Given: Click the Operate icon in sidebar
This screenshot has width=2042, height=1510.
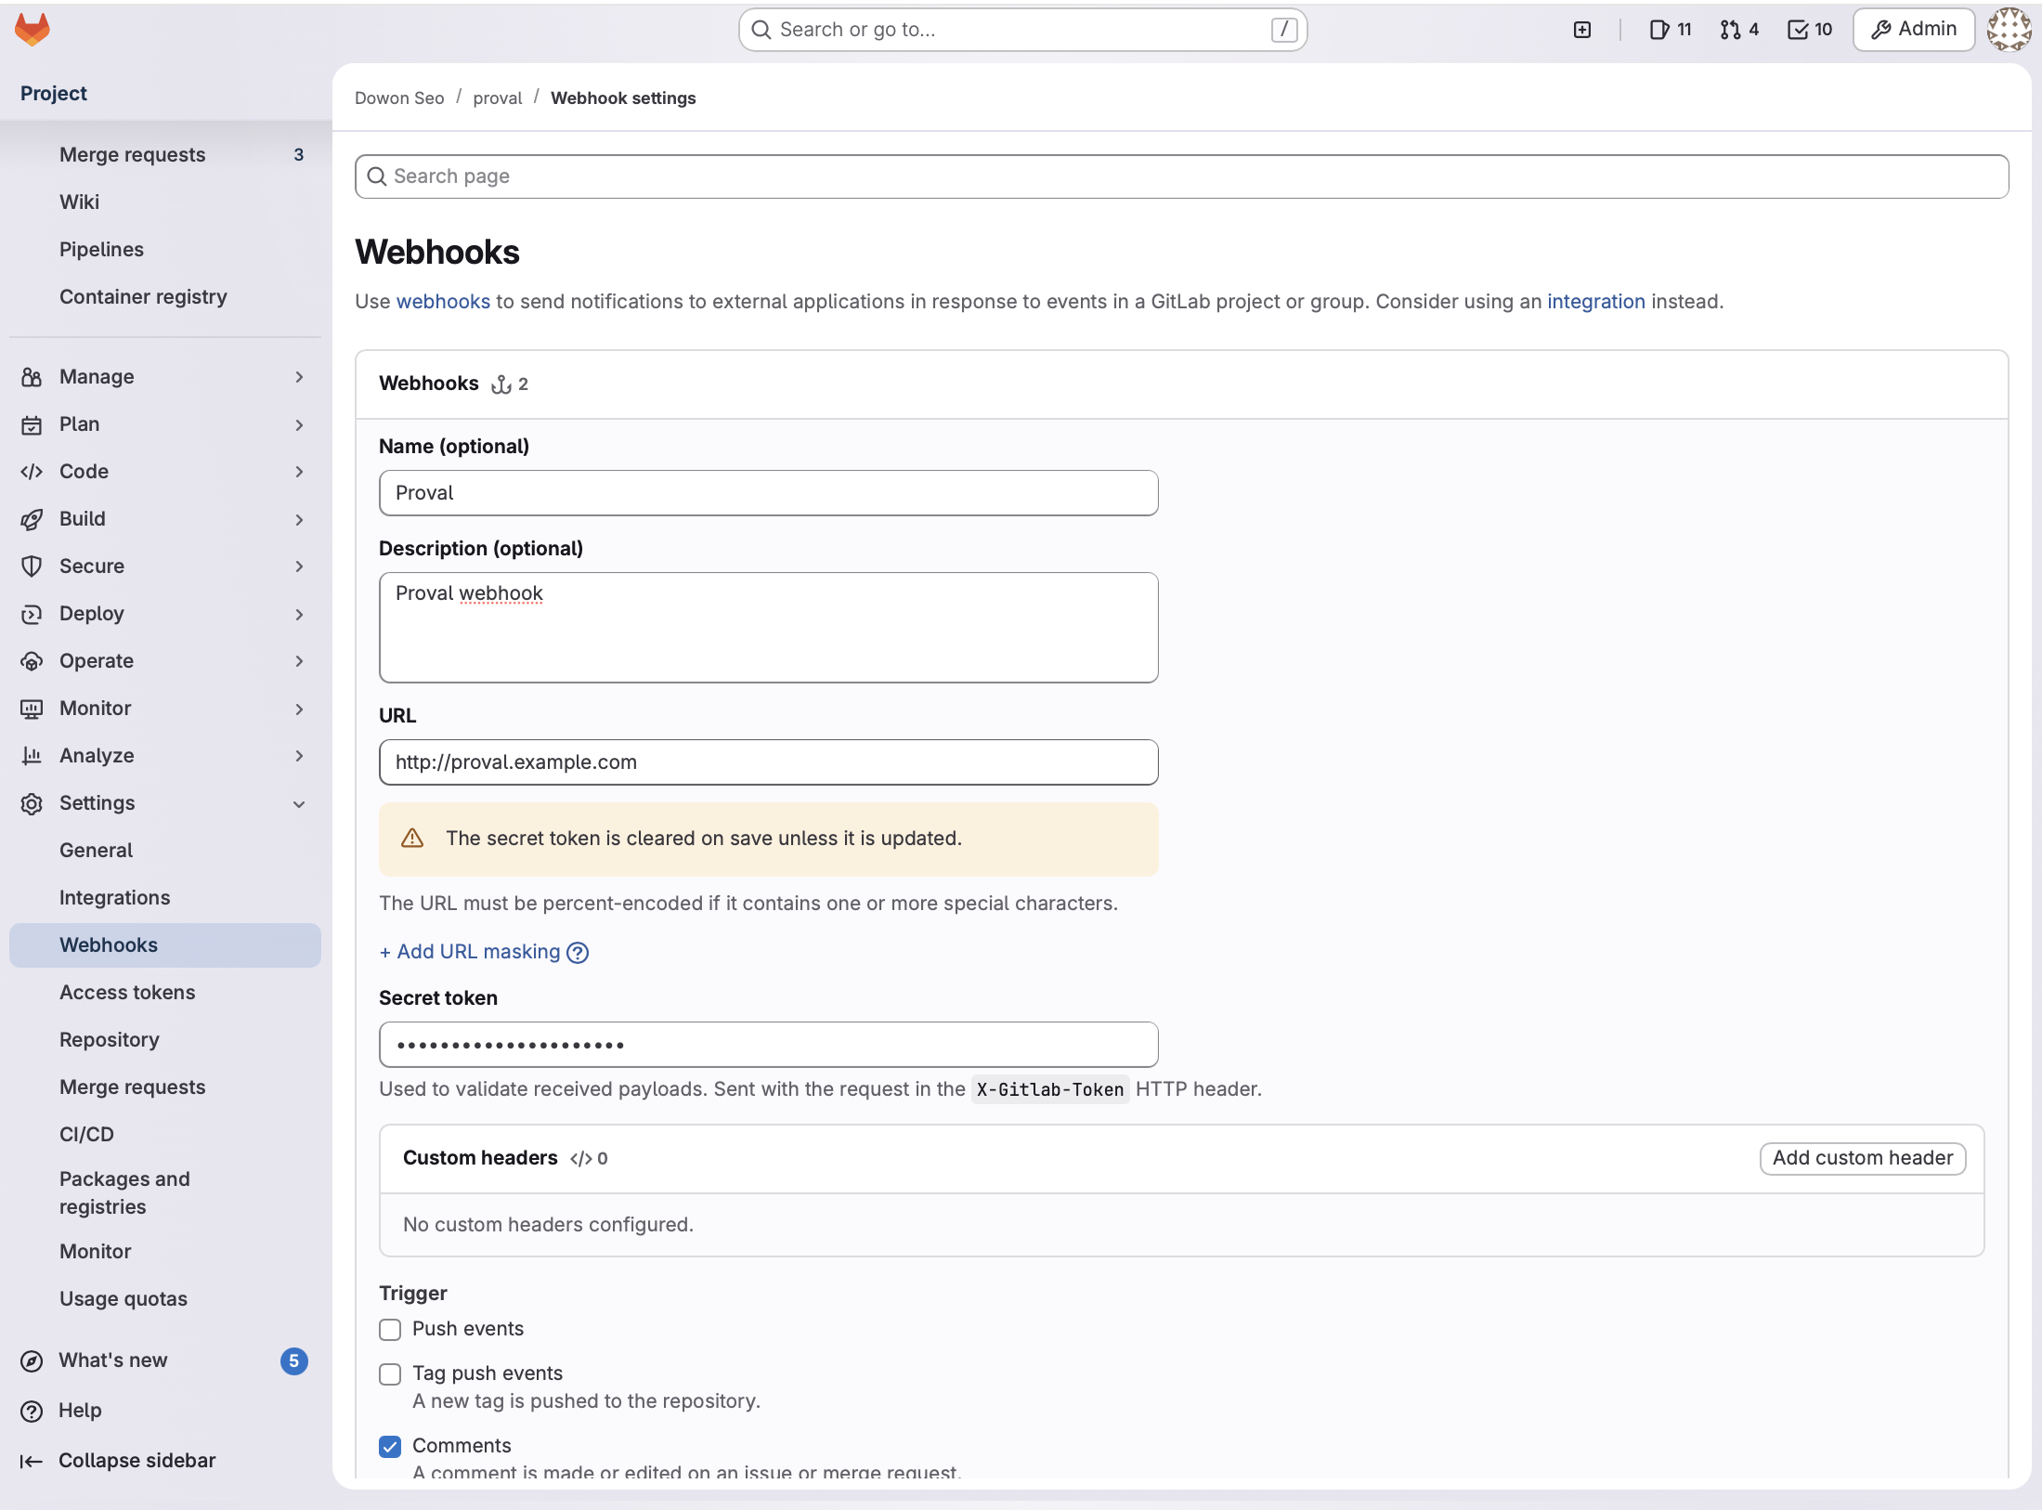Looking at the screenshot, I should point(32,661).
